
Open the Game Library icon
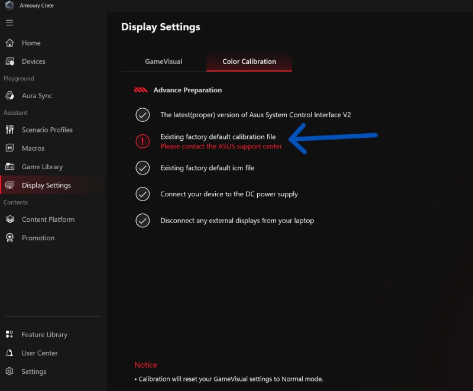9,167
